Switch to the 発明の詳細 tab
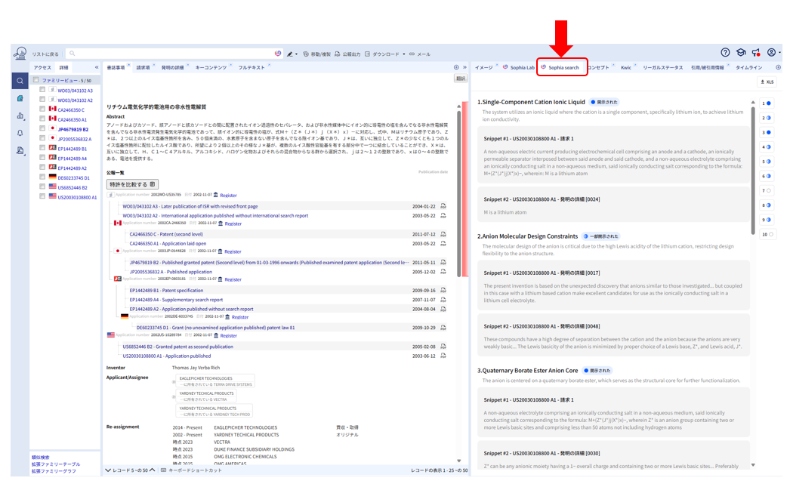This screenshot has height=481, width=790. click(172, 67)
